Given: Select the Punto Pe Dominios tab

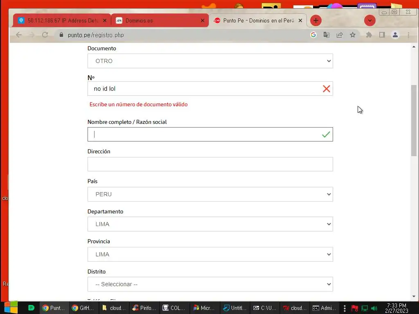Looking at the screenshot, I should (x=258, y=20).
